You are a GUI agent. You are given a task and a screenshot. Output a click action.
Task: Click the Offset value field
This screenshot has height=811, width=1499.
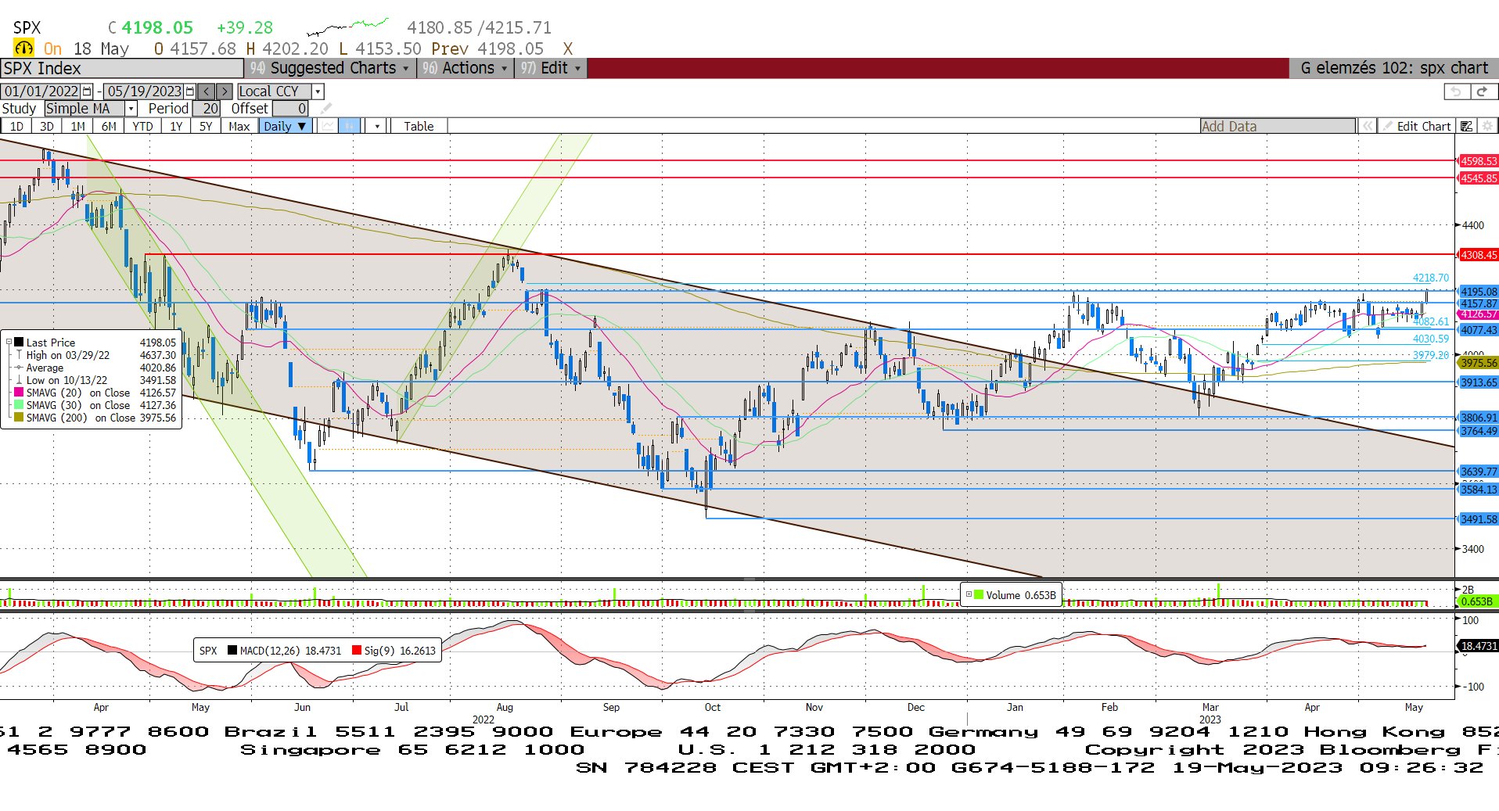pyautogui.click(x=290, y=109)
